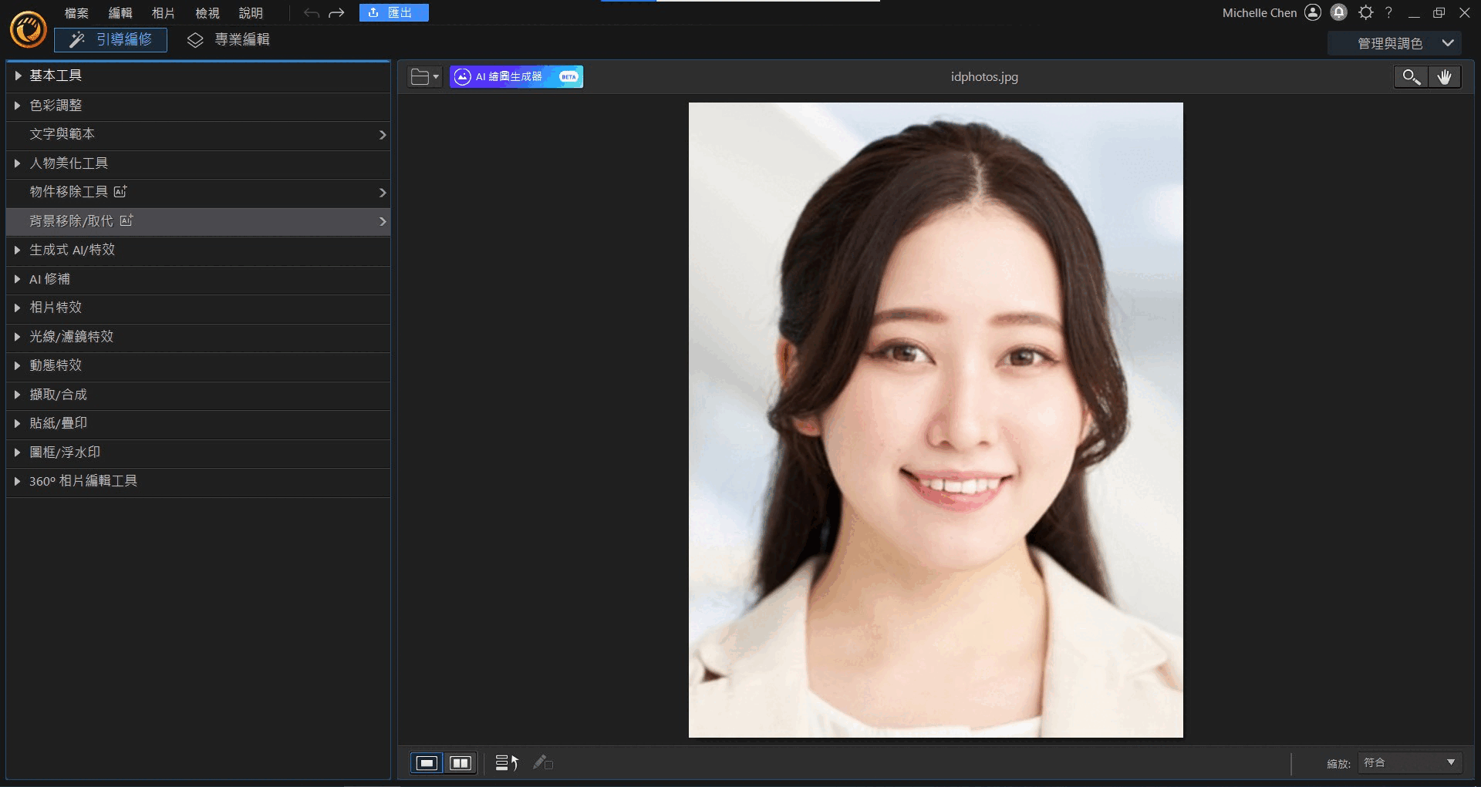Switch to side-by-side compare view

click(x=460, y=762)
